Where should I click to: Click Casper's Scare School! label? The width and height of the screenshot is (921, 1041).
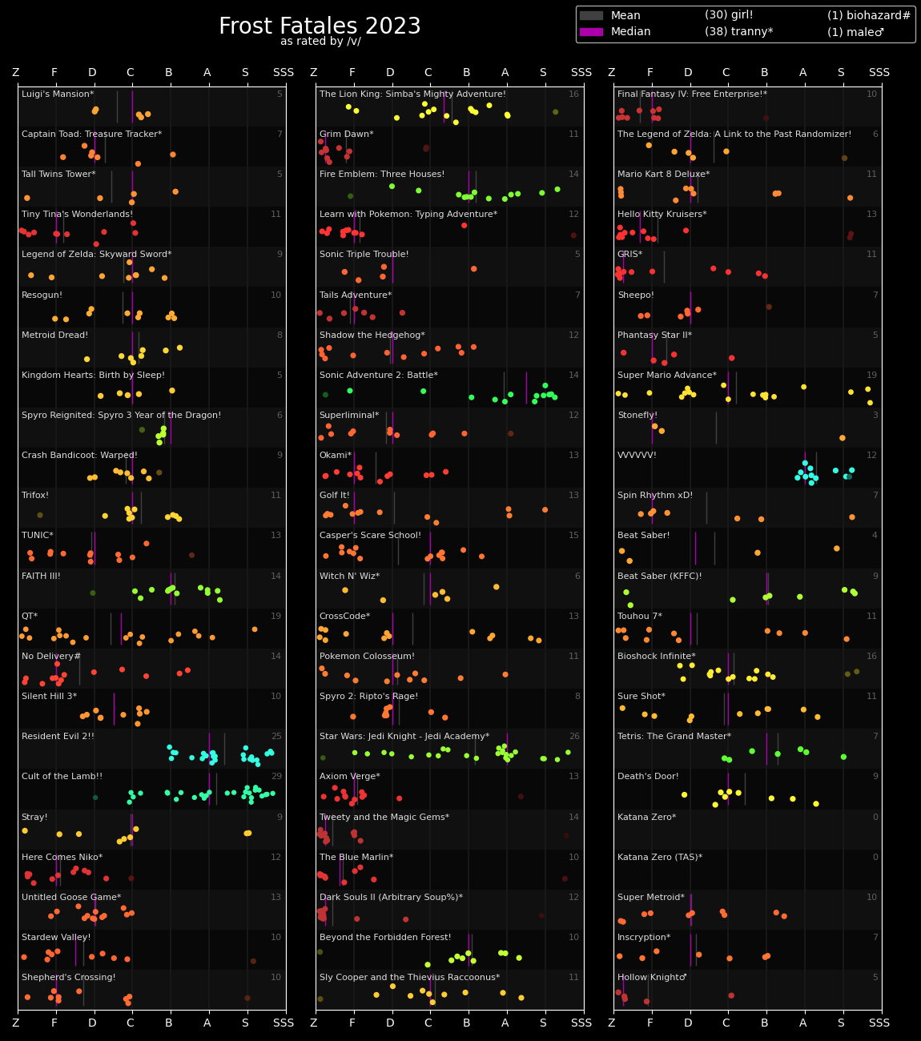pos(370,536)
